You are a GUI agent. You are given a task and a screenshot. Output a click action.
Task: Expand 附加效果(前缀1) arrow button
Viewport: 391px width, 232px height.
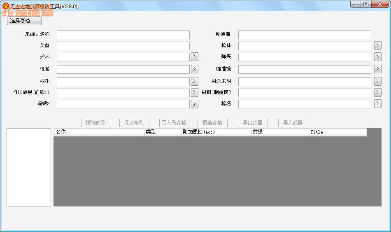point(195,93)
